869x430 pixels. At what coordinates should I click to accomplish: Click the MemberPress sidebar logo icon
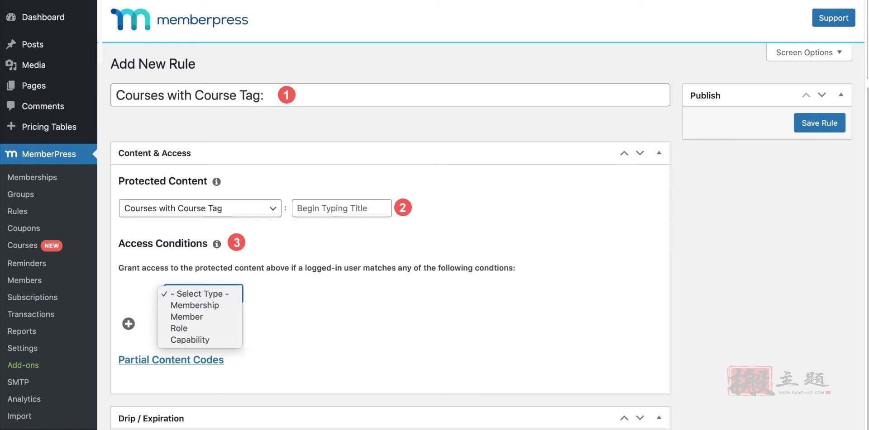(11, 154)
